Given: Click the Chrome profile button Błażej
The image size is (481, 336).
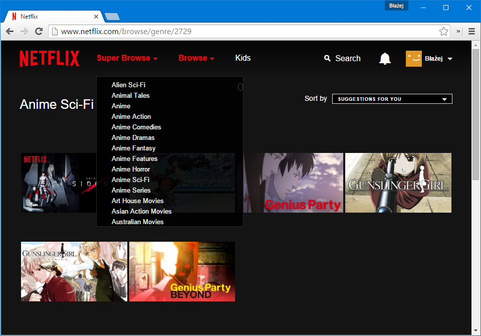Looking at the screenshot, I should pos(396,6).
